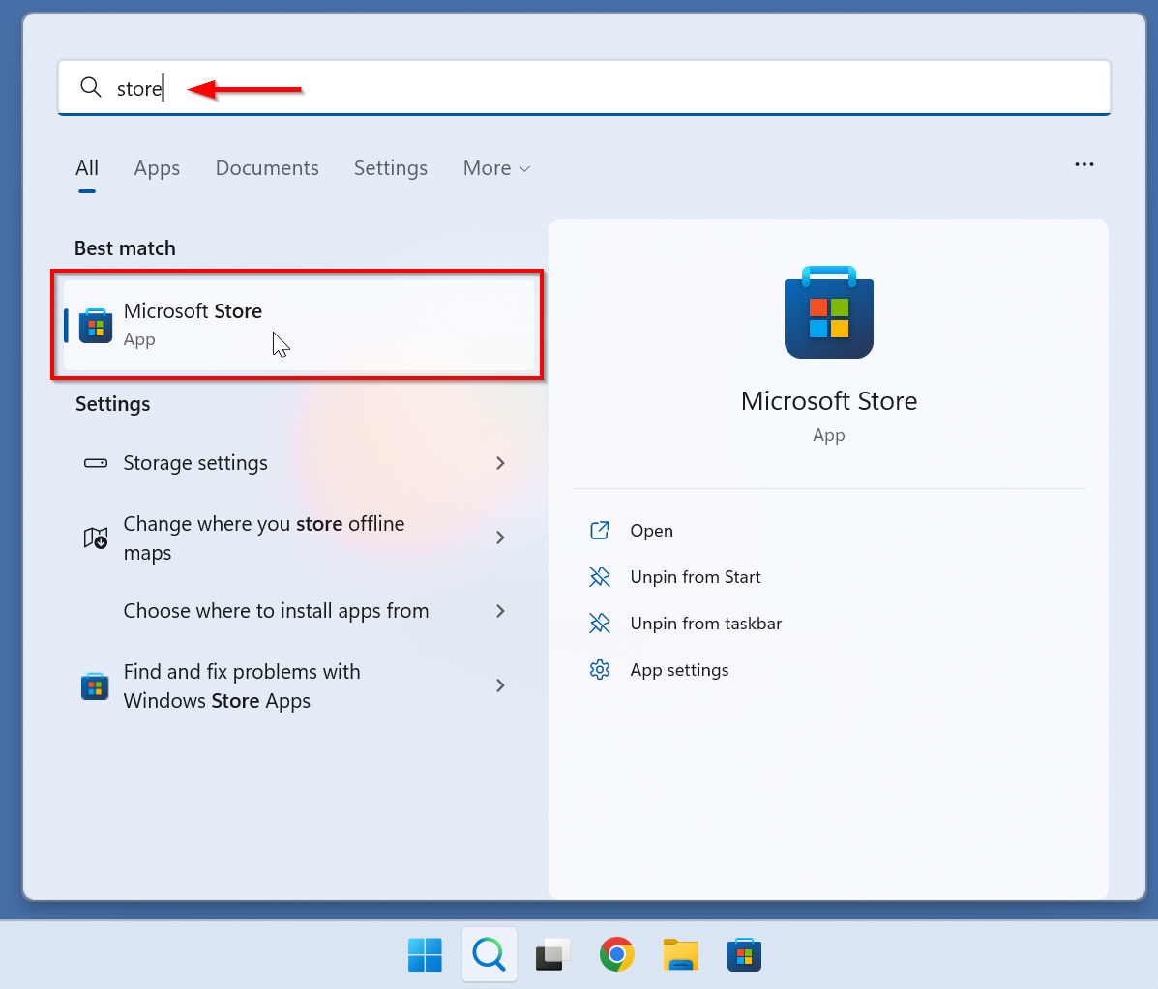Click the Open external-link icon
Image resolution: width=1158 pixels, height=989 pixels.
coord(600,530)
